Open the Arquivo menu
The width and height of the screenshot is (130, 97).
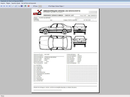[x=3, y=3]
